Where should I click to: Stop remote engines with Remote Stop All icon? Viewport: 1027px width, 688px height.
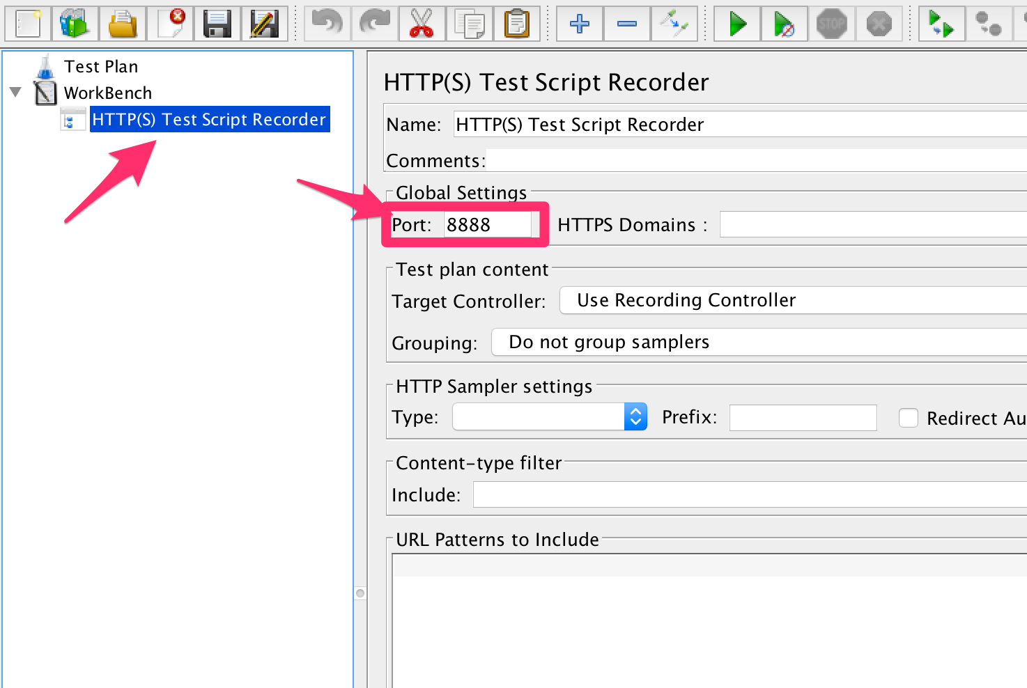tap(989, 23)
